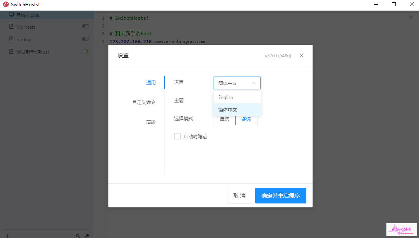Click the file icon beside backup
The width and height of the screenshot is (419, 238).
click(x=11, y=39)
